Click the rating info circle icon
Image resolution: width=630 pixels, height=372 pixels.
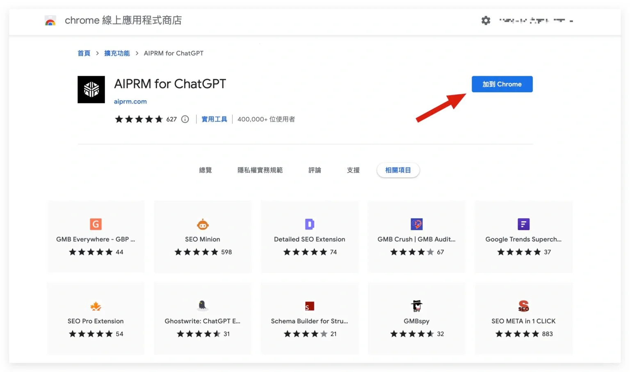tap(185, 119)
